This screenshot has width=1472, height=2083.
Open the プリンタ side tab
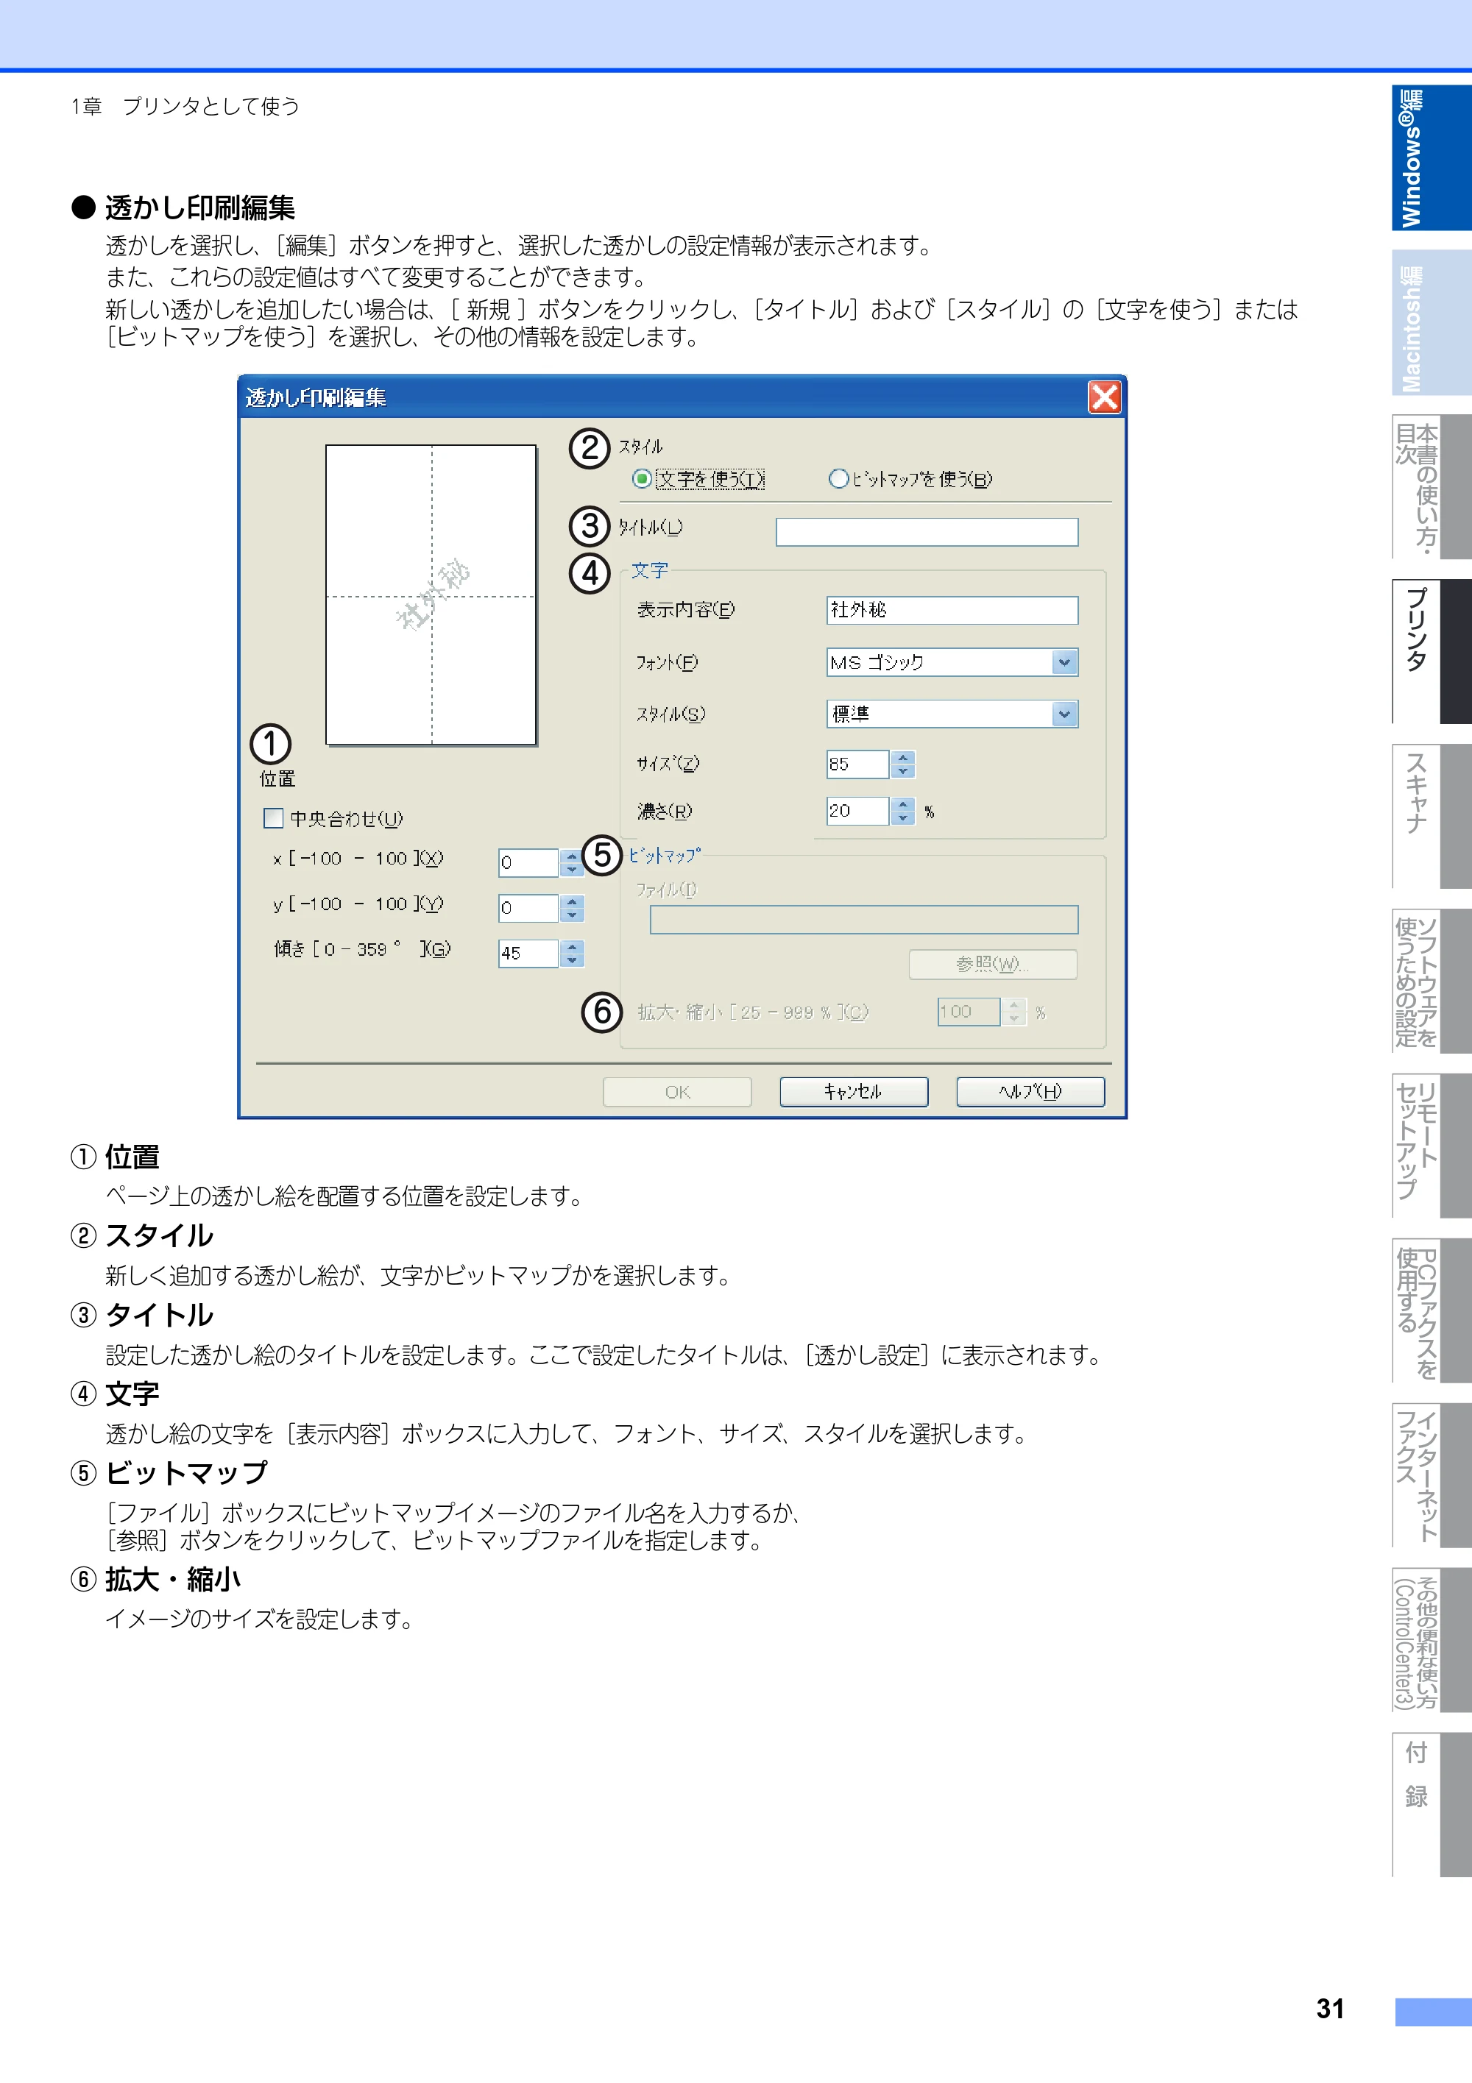pyautogui.click(x=1432, y=651)
